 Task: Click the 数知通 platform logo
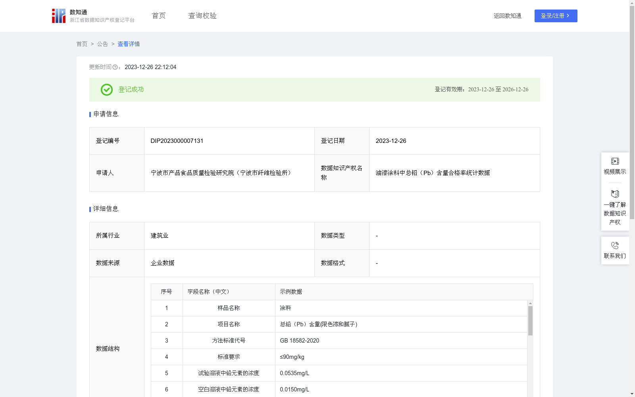click(93, 16)
